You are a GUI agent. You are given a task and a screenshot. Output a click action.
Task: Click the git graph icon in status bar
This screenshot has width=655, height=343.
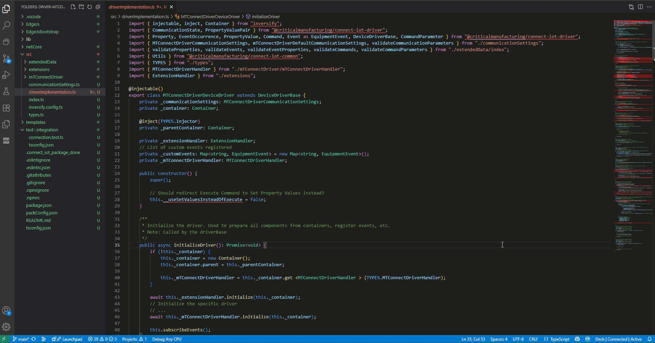click(44, 339)
